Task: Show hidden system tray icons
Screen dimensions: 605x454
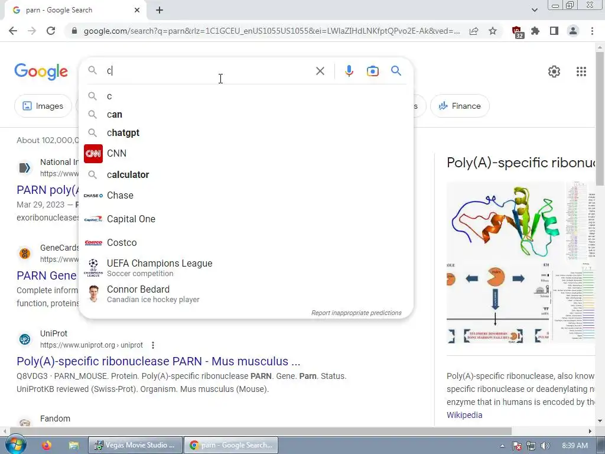Action: [x=502, y=446]
